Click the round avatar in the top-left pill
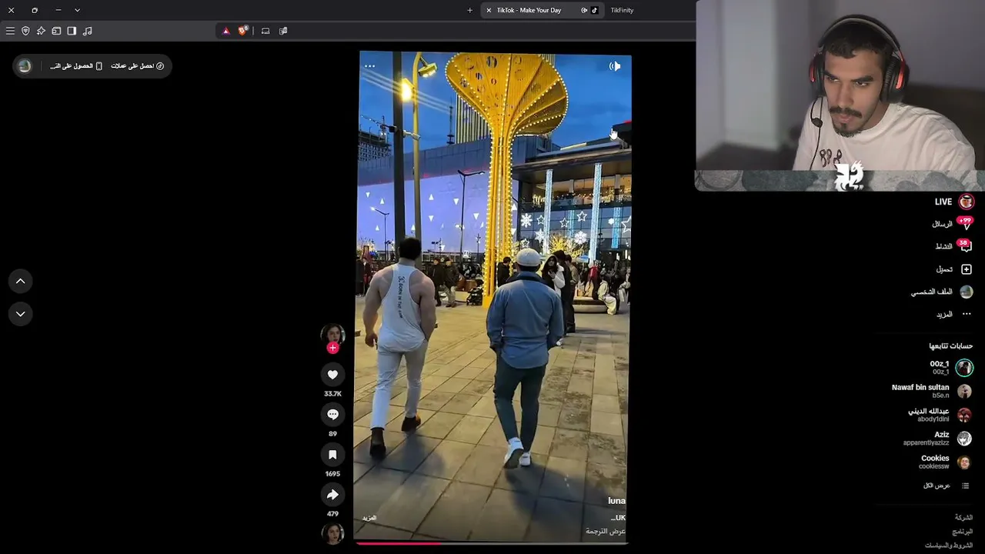 click(x=25, y=66)
